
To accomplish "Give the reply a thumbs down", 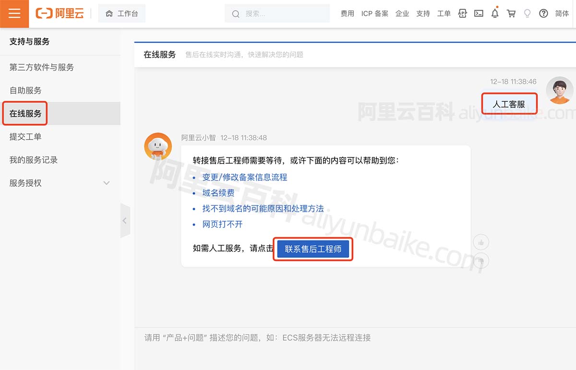I will [481, 261].
